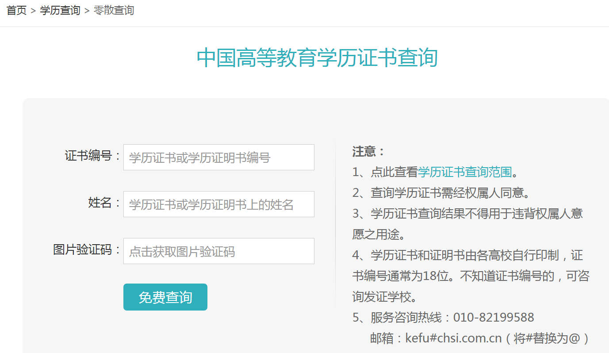The image size is (609, 353).
Task: Click into the 姓名 text field
Action: 218,204
